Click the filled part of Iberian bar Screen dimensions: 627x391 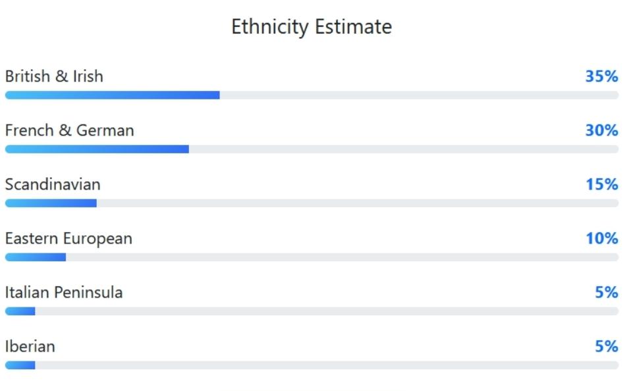(x=20, y=365)
